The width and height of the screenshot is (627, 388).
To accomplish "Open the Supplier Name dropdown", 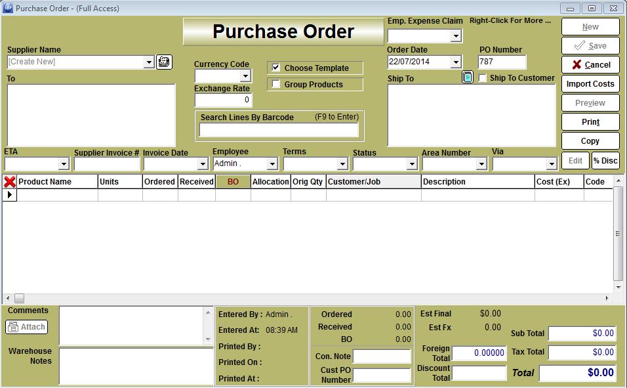I will tap(149, 62).
